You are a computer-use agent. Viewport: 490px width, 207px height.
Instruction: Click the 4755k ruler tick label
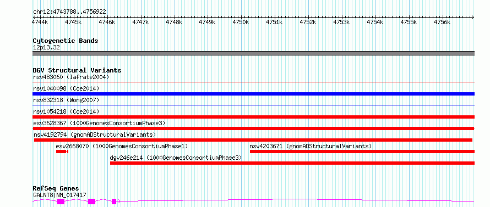tap(409, 22)
